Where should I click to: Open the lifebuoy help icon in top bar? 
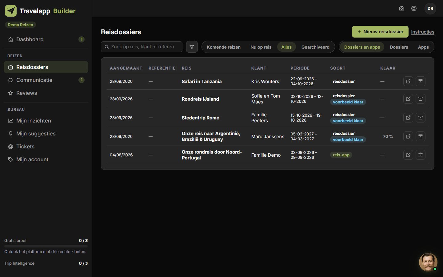tap(414, 8)
